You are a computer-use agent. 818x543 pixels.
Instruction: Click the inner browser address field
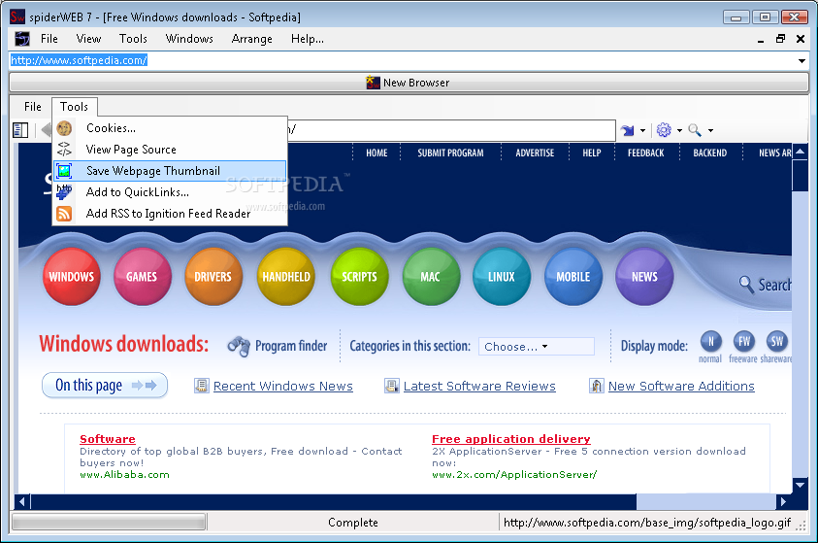[451, 130]
